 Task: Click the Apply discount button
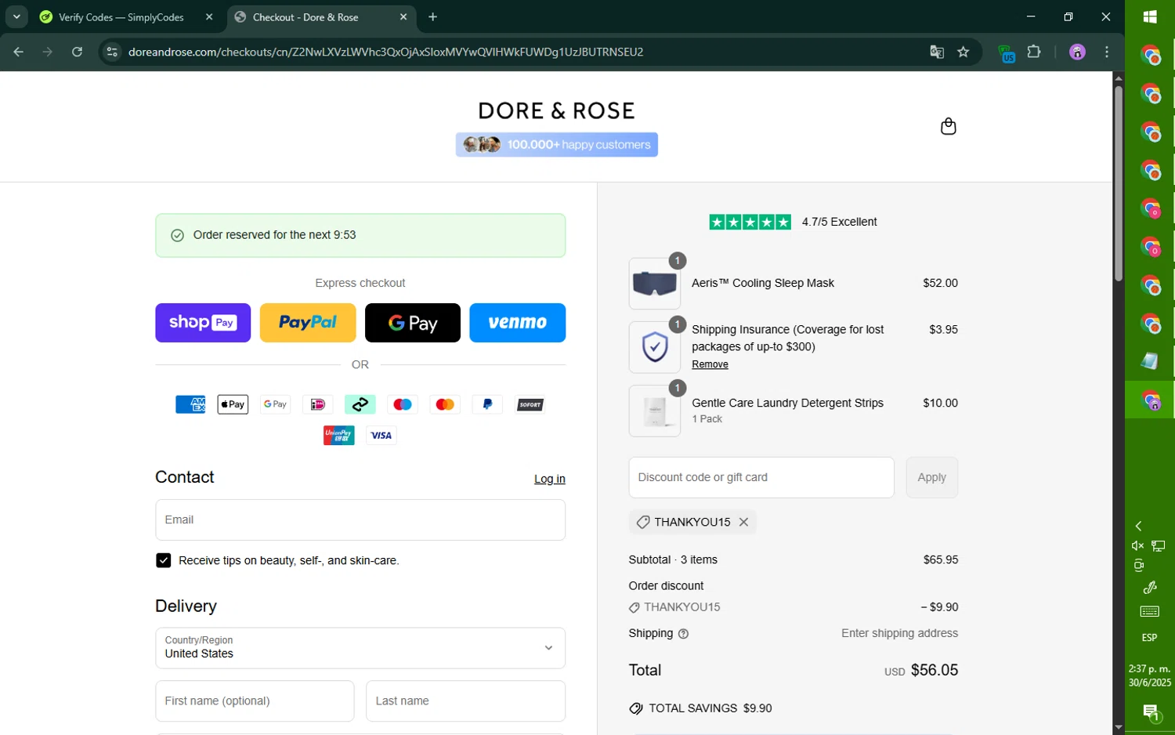tap(931, 477)
